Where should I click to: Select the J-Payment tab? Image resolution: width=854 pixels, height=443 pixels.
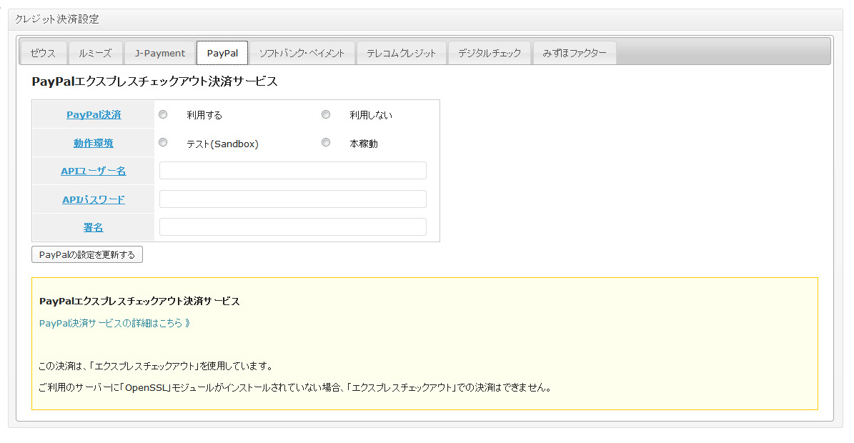[x=160, y=53]
